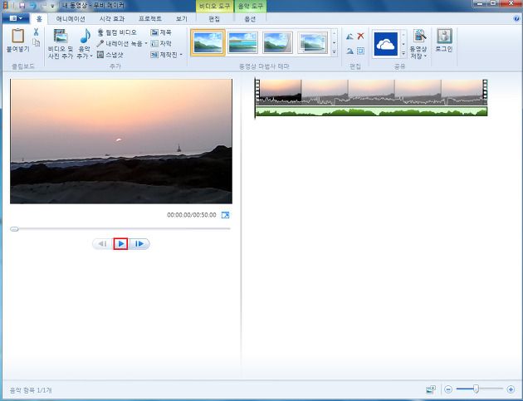Click the Select all icon

(360, 51)
